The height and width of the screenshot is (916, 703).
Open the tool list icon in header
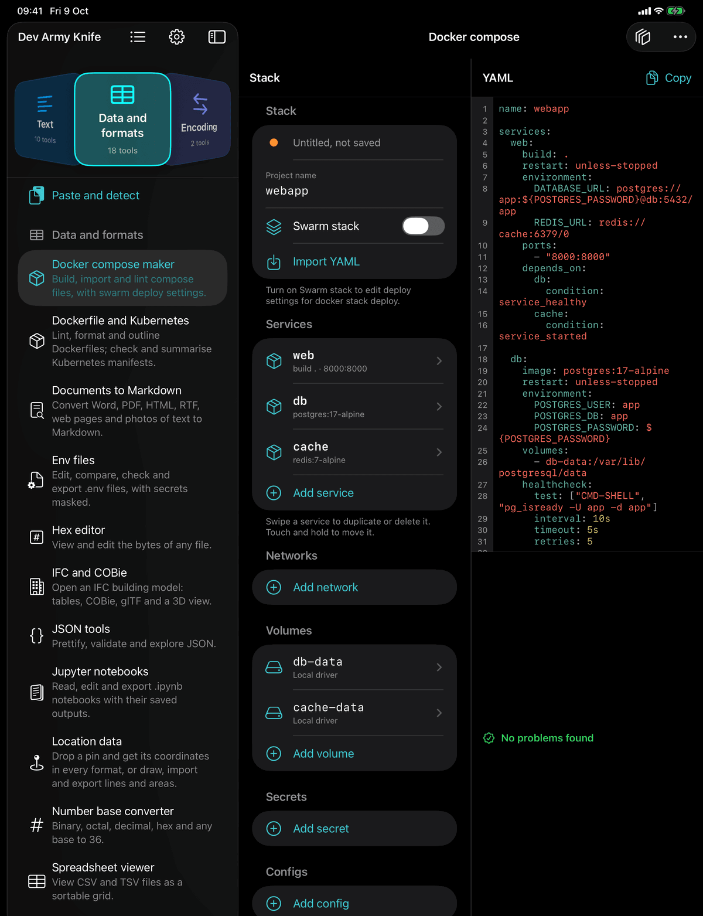click(138, 37)
